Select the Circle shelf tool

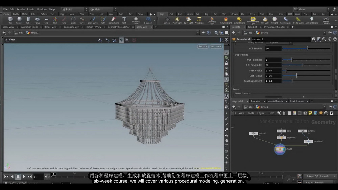click(x=73, y=20)
